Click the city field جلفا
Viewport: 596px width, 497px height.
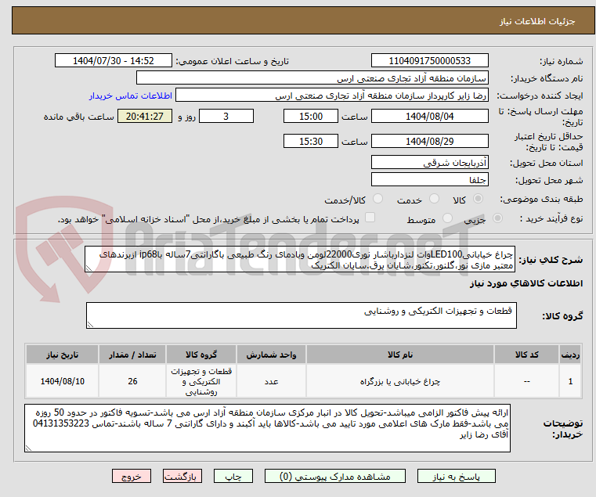429,179
